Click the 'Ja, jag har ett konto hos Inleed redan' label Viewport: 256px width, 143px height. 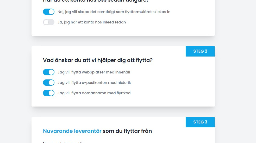pyautogui.click(x=92, y=22)
